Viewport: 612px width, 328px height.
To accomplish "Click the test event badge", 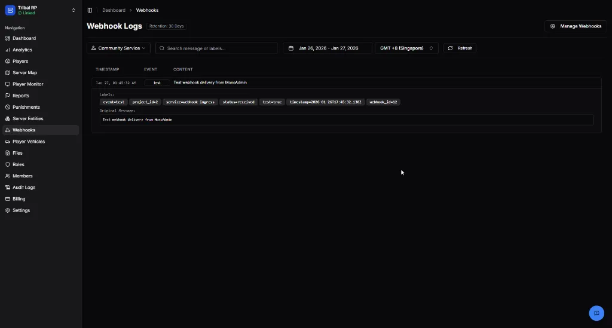I will (157, 82).
